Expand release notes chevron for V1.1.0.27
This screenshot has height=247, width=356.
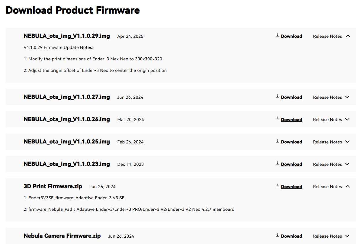(x=347, y=97)
